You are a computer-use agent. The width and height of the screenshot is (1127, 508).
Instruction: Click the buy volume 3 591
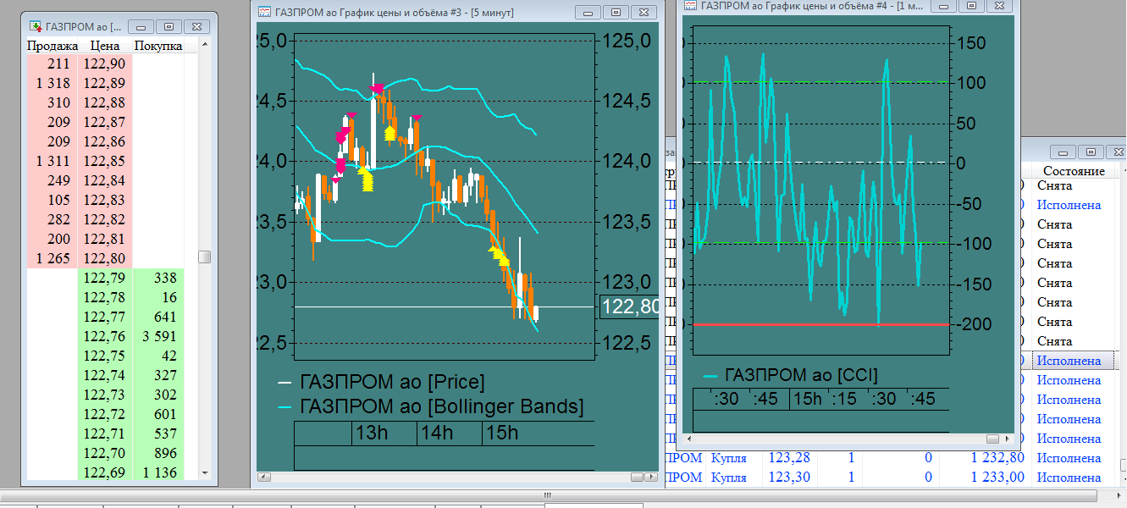158,336
